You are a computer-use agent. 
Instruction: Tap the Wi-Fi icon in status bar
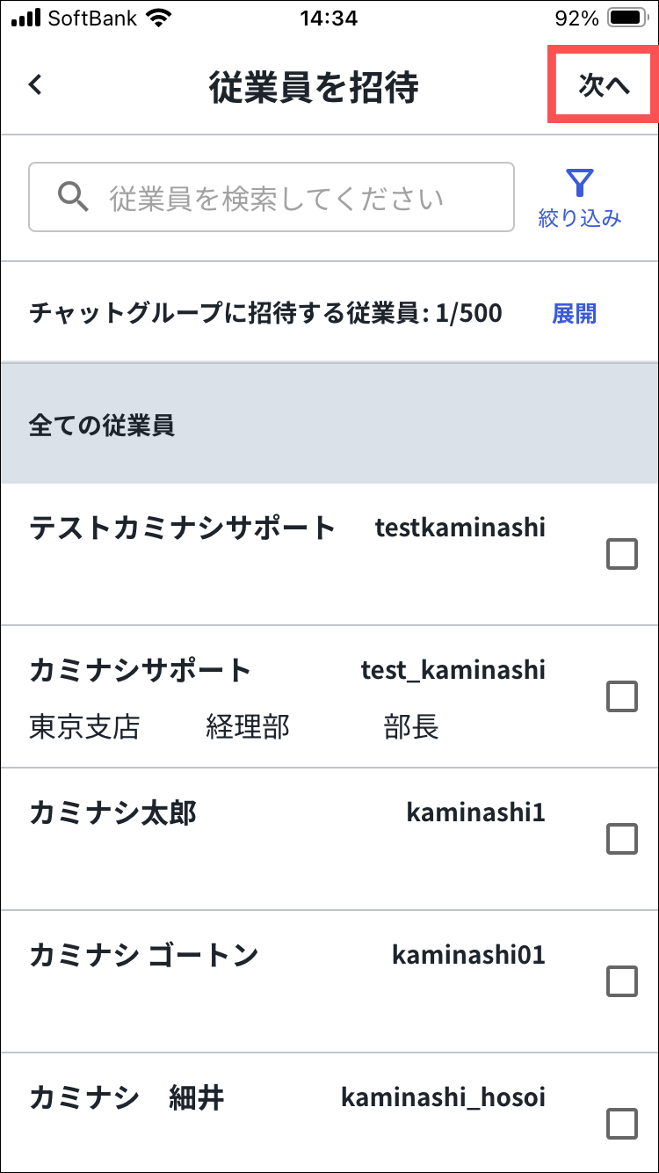[x=159, y=18]
